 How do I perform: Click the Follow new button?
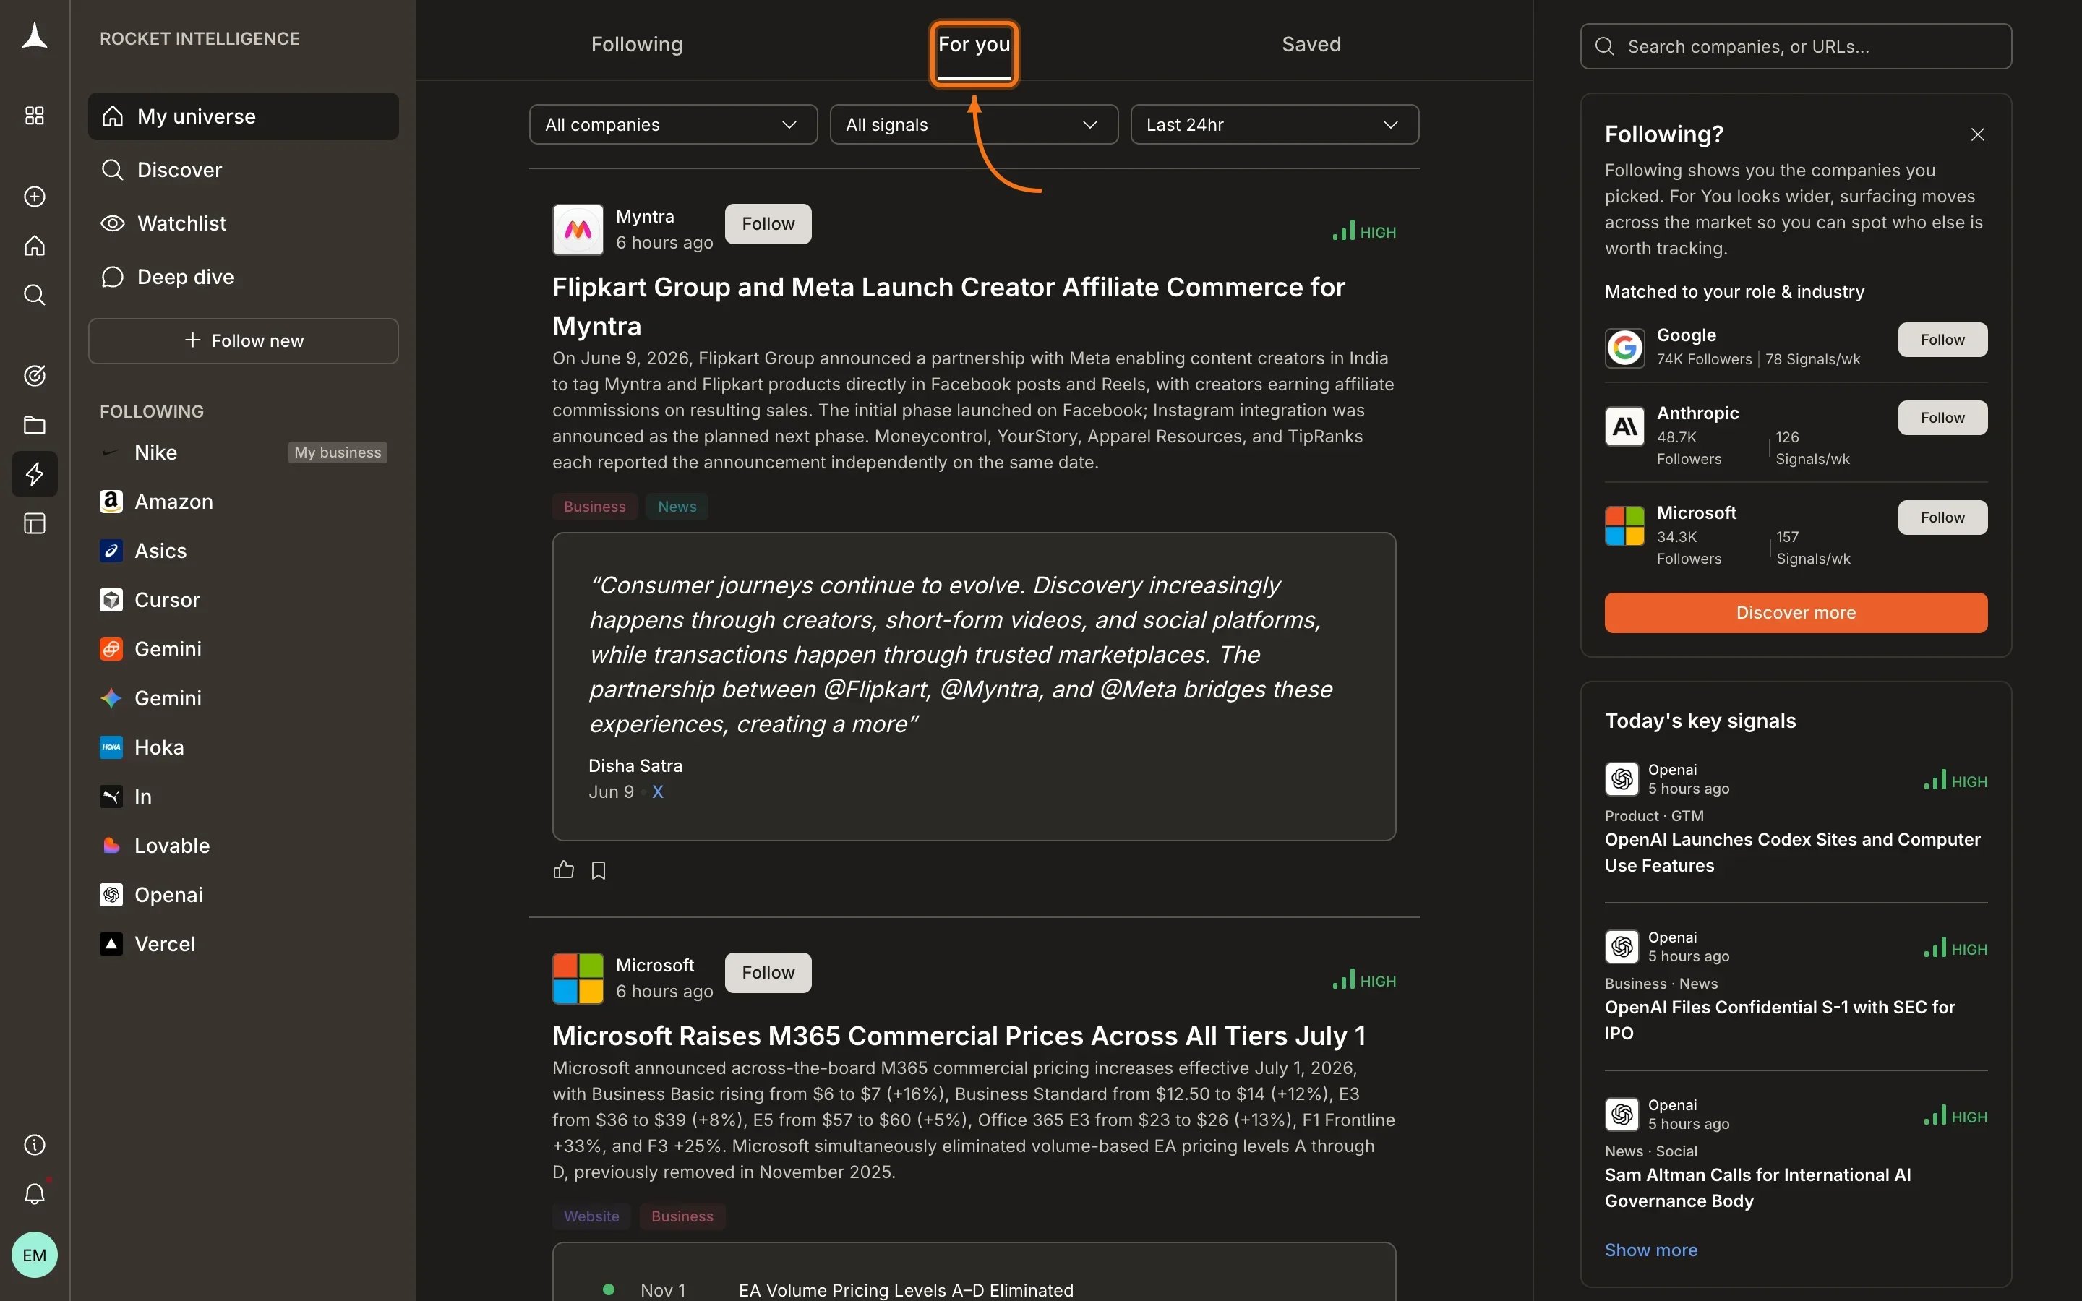(x=244, y=340)
